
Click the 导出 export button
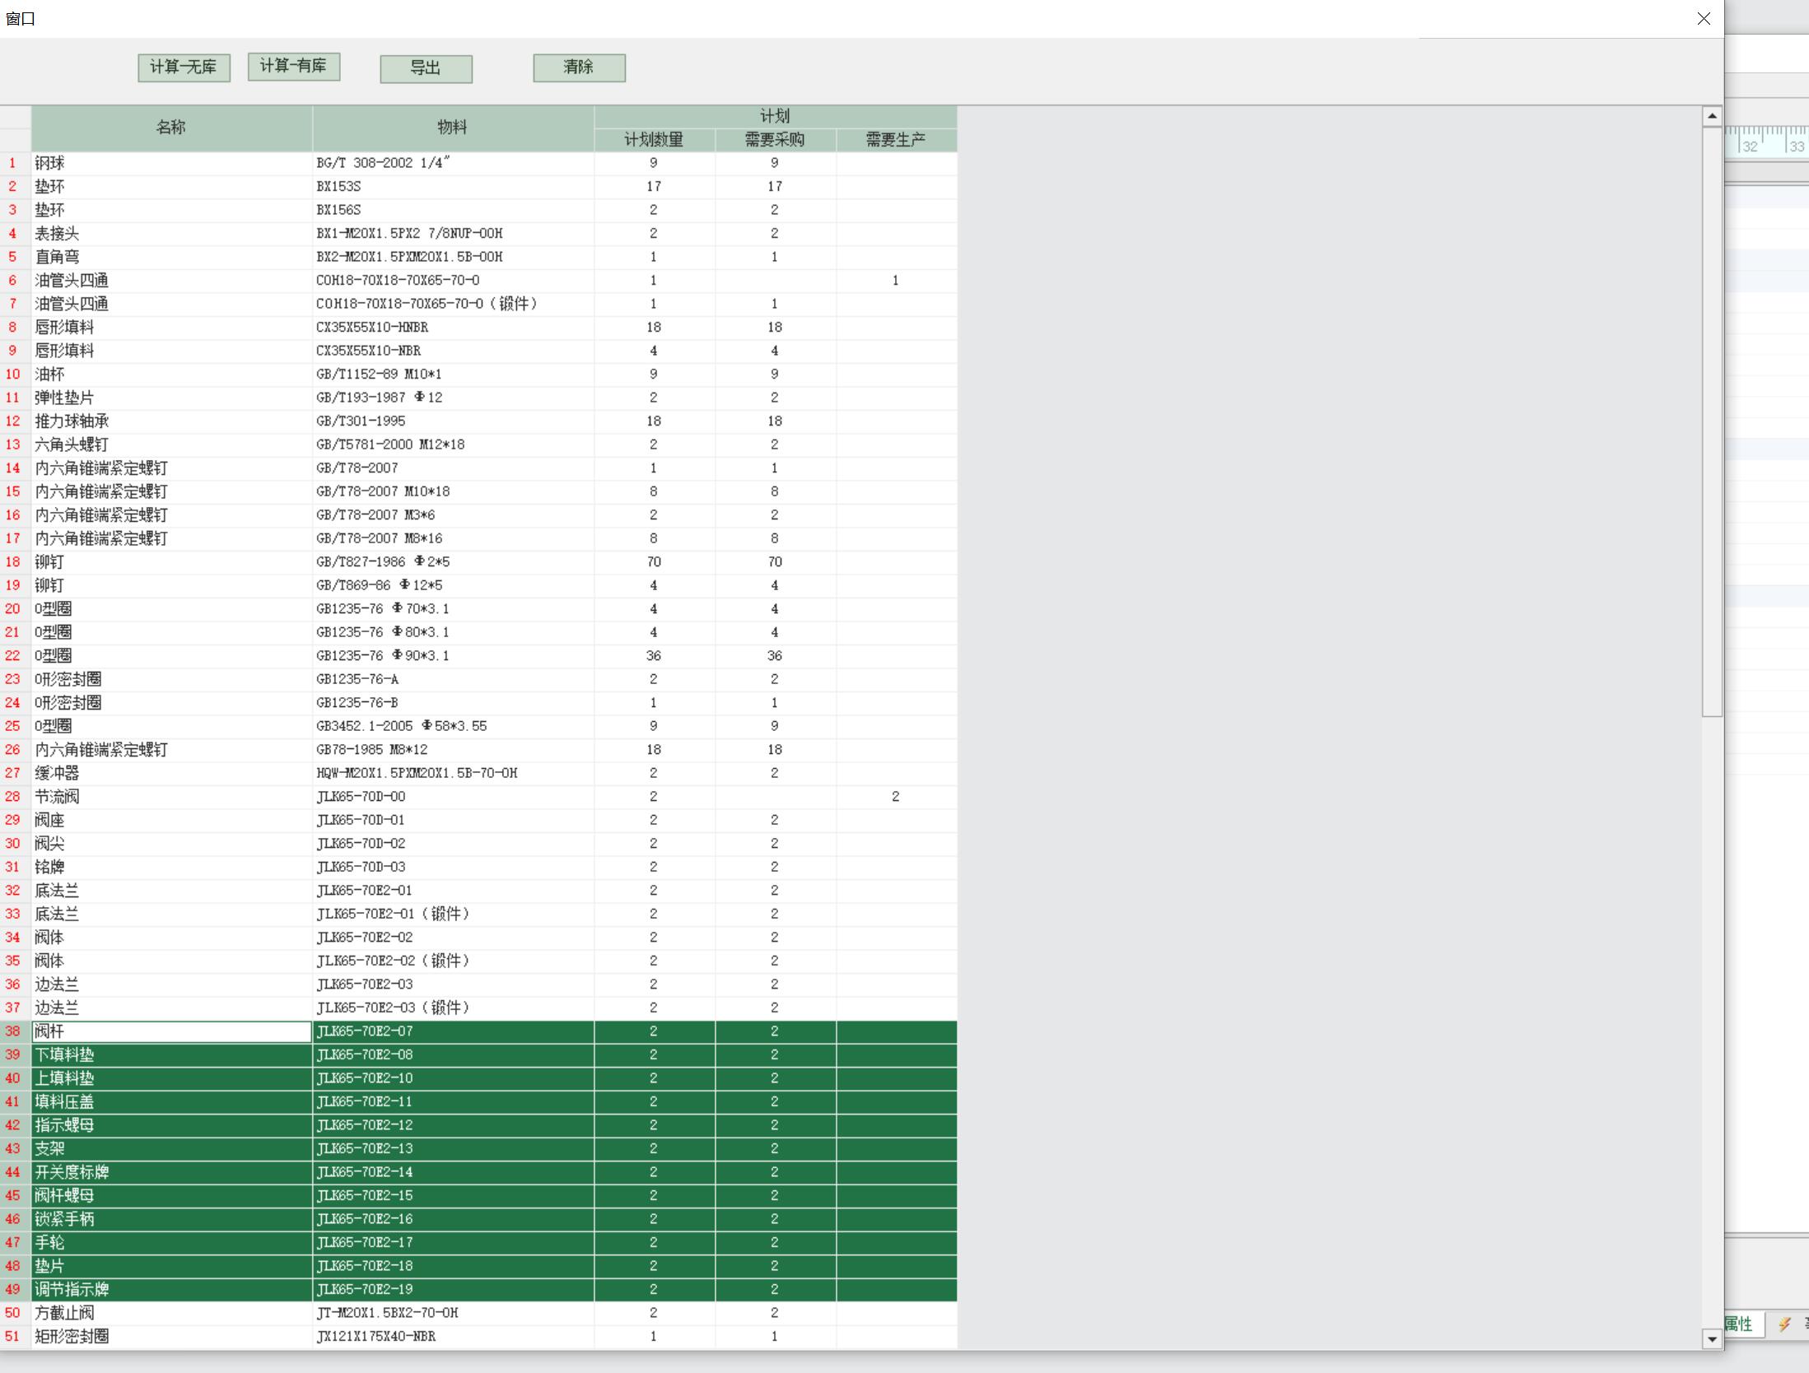pyautogui.click(x=426, y=68)
